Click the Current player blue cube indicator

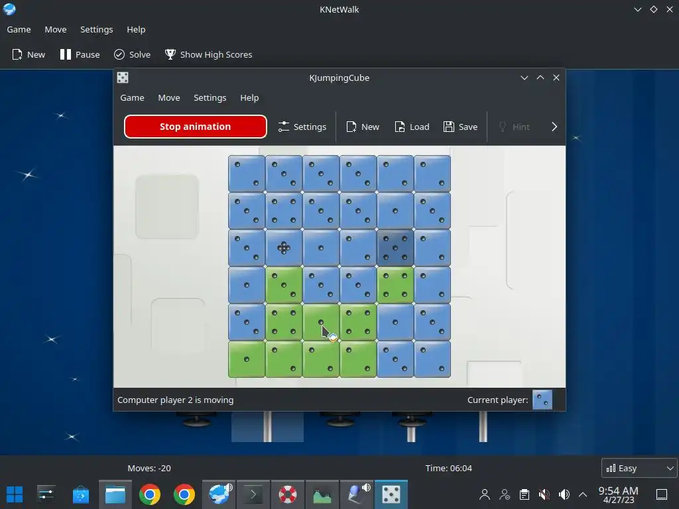click(x=542, y=400)
